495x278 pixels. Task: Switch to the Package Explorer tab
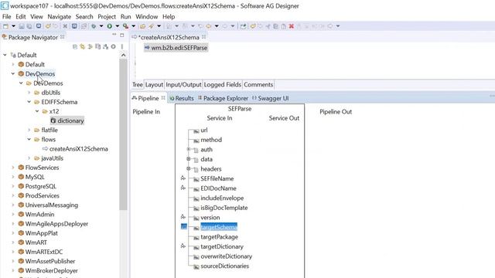(223, 98)
